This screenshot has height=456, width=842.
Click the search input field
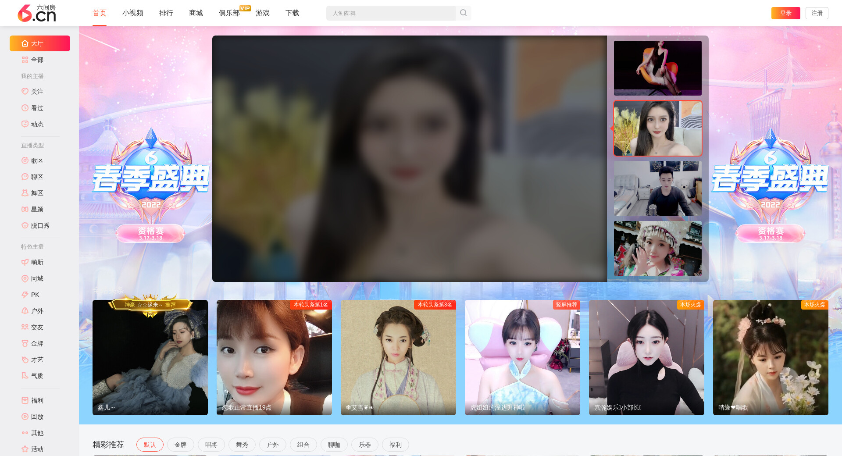coord(390,13)
